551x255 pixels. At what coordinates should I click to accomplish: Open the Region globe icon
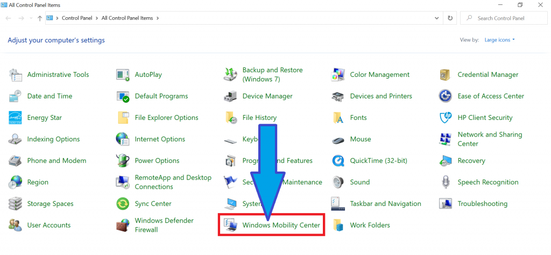15,182
